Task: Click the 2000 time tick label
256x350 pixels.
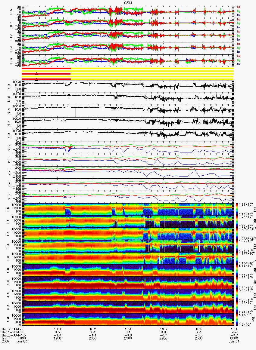Action: (92, 338)
